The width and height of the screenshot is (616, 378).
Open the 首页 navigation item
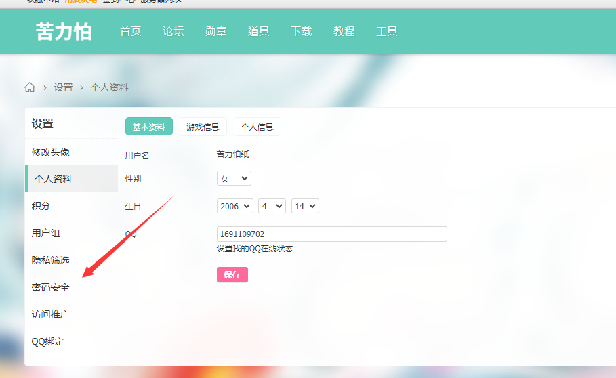coord(131,31)
